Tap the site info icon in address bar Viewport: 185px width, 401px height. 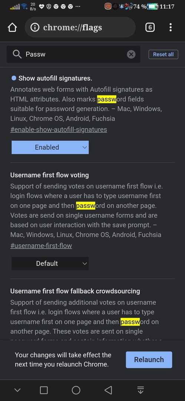click(x=35, y=27)
